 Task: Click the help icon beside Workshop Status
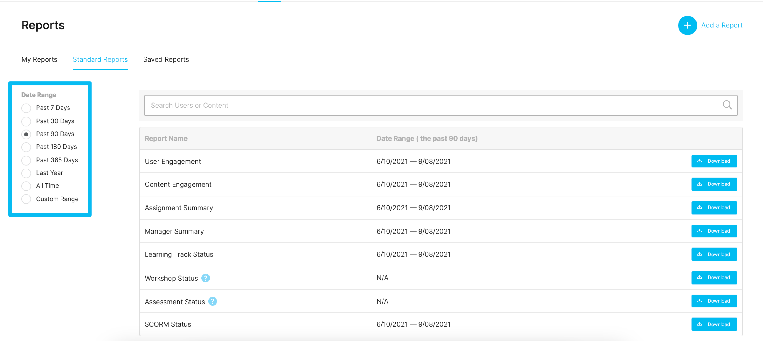[x=206, y=278]
